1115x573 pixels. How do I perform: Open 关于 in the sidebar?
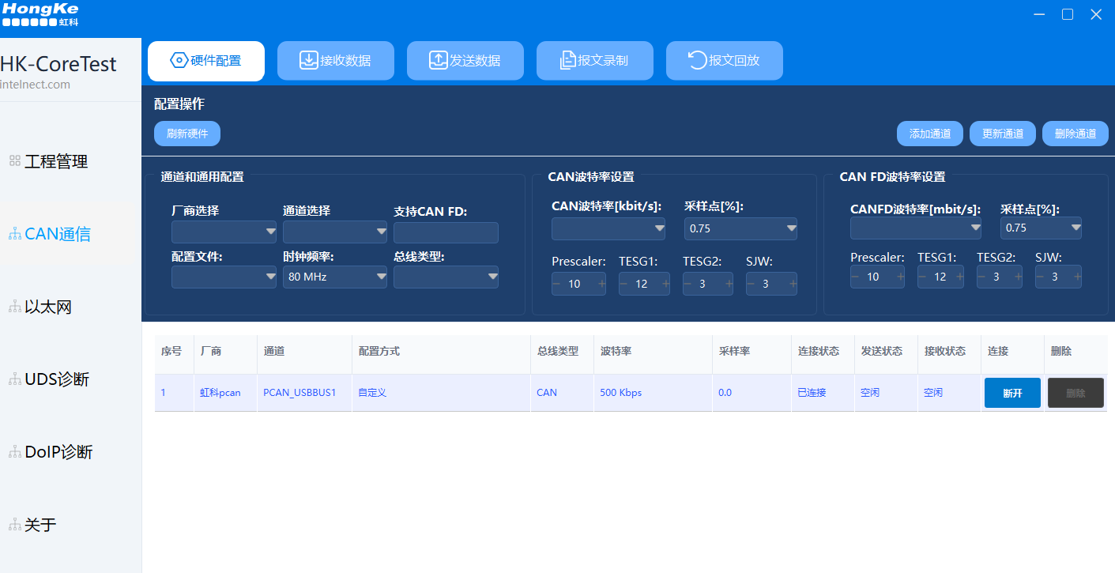pyautogui.click(x=40, y=525)
